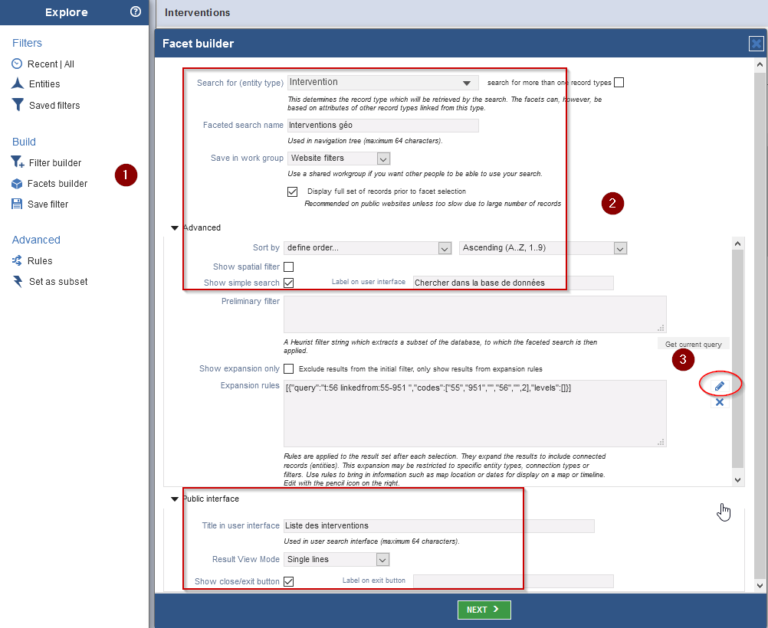The height and width of the screenshot is (628, 768).
Task: Enable the Show spatial filter checkbox
Action: click(x=289, y=267)
